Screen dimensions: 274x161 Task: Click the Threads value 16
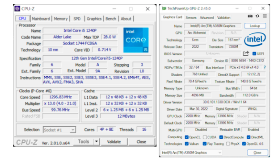click(x=144, y=129)
